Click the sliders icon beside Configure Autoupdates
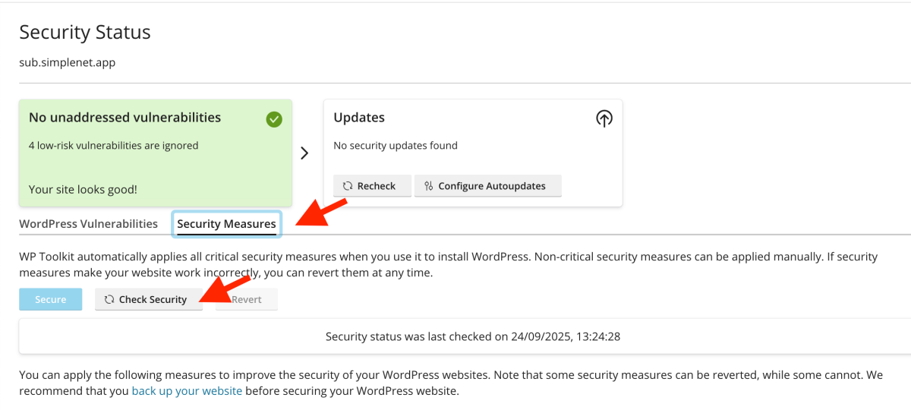 [x=428, y=186]
